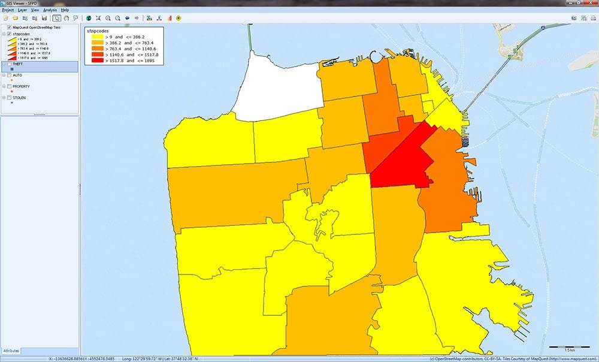Screen dimensions: 599x362
Task: Uncheck the sfzipcodes layer checkbox
Action: [8, 35]
